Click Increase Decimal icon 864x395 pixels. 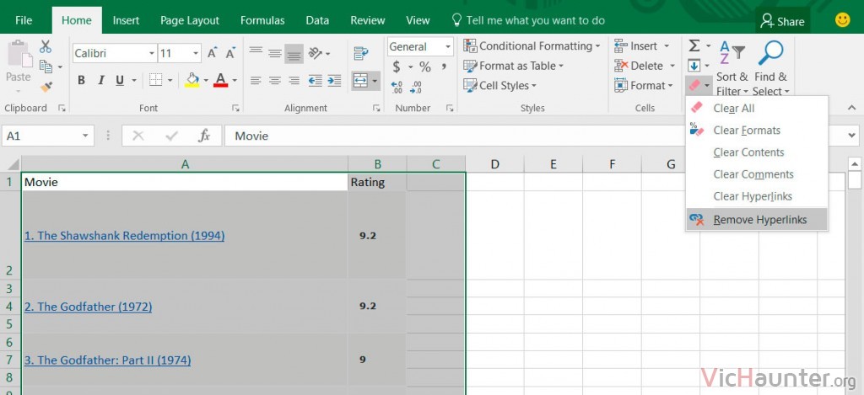click(x=397, y=87)
